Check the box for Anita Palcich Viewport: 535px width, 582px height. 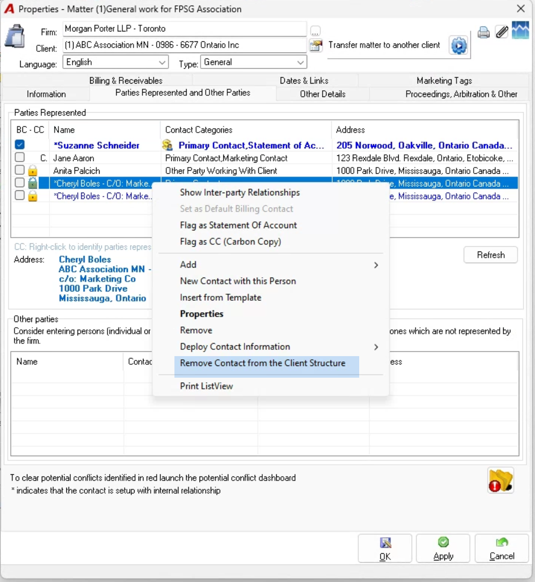click(x=20, y=170)
